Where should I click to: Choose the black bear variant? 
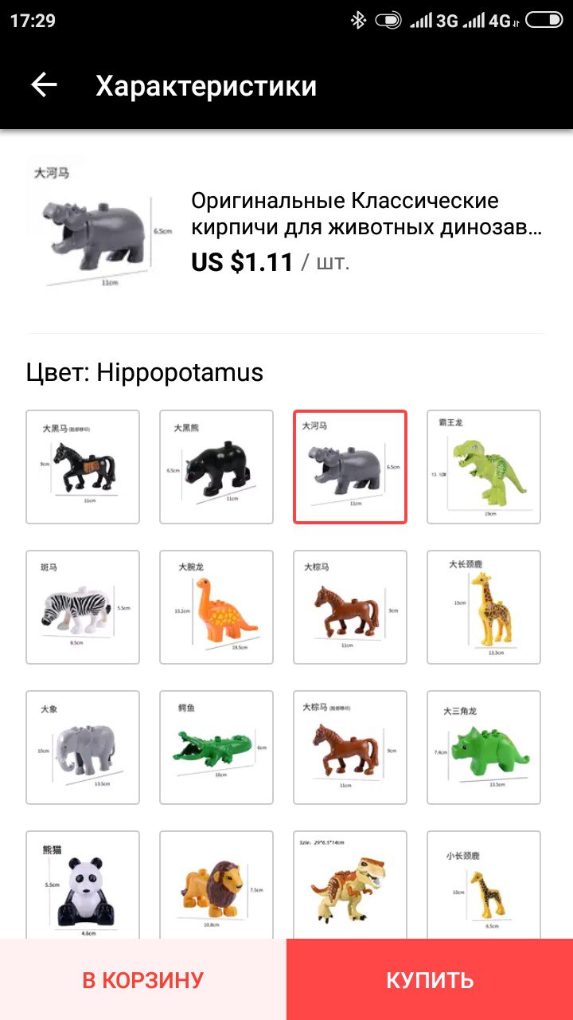[x=216, y=467]
